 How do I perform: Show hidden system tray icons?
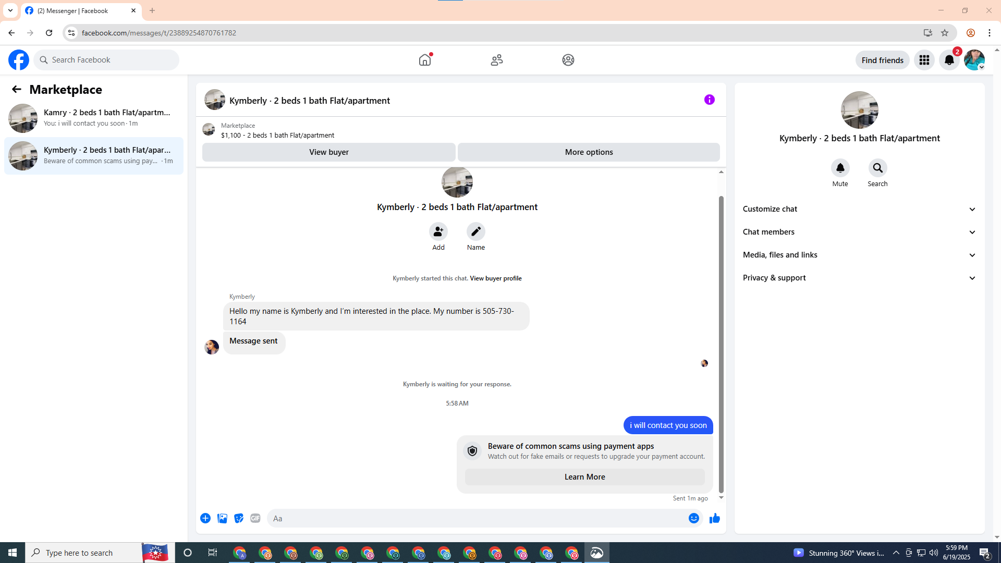[x=896, y=553]
